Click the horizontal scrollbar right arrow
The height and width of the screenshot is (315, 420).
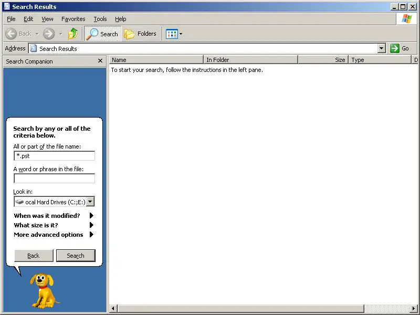point(414,308)
